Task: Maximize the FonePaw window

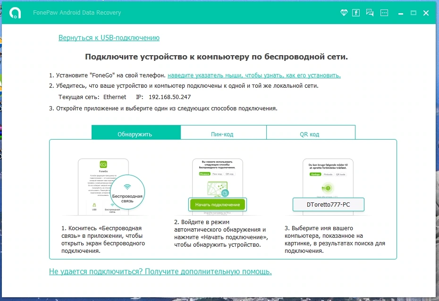Action: 413,13
